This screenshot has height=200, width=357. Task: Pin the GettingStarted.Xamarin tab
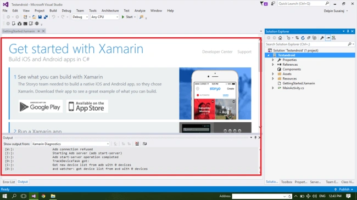click(x=38, y=31)
